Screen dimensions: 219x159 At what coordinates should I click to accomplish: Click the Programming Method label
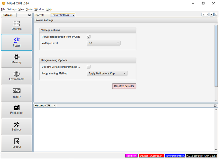pos(55,74)
